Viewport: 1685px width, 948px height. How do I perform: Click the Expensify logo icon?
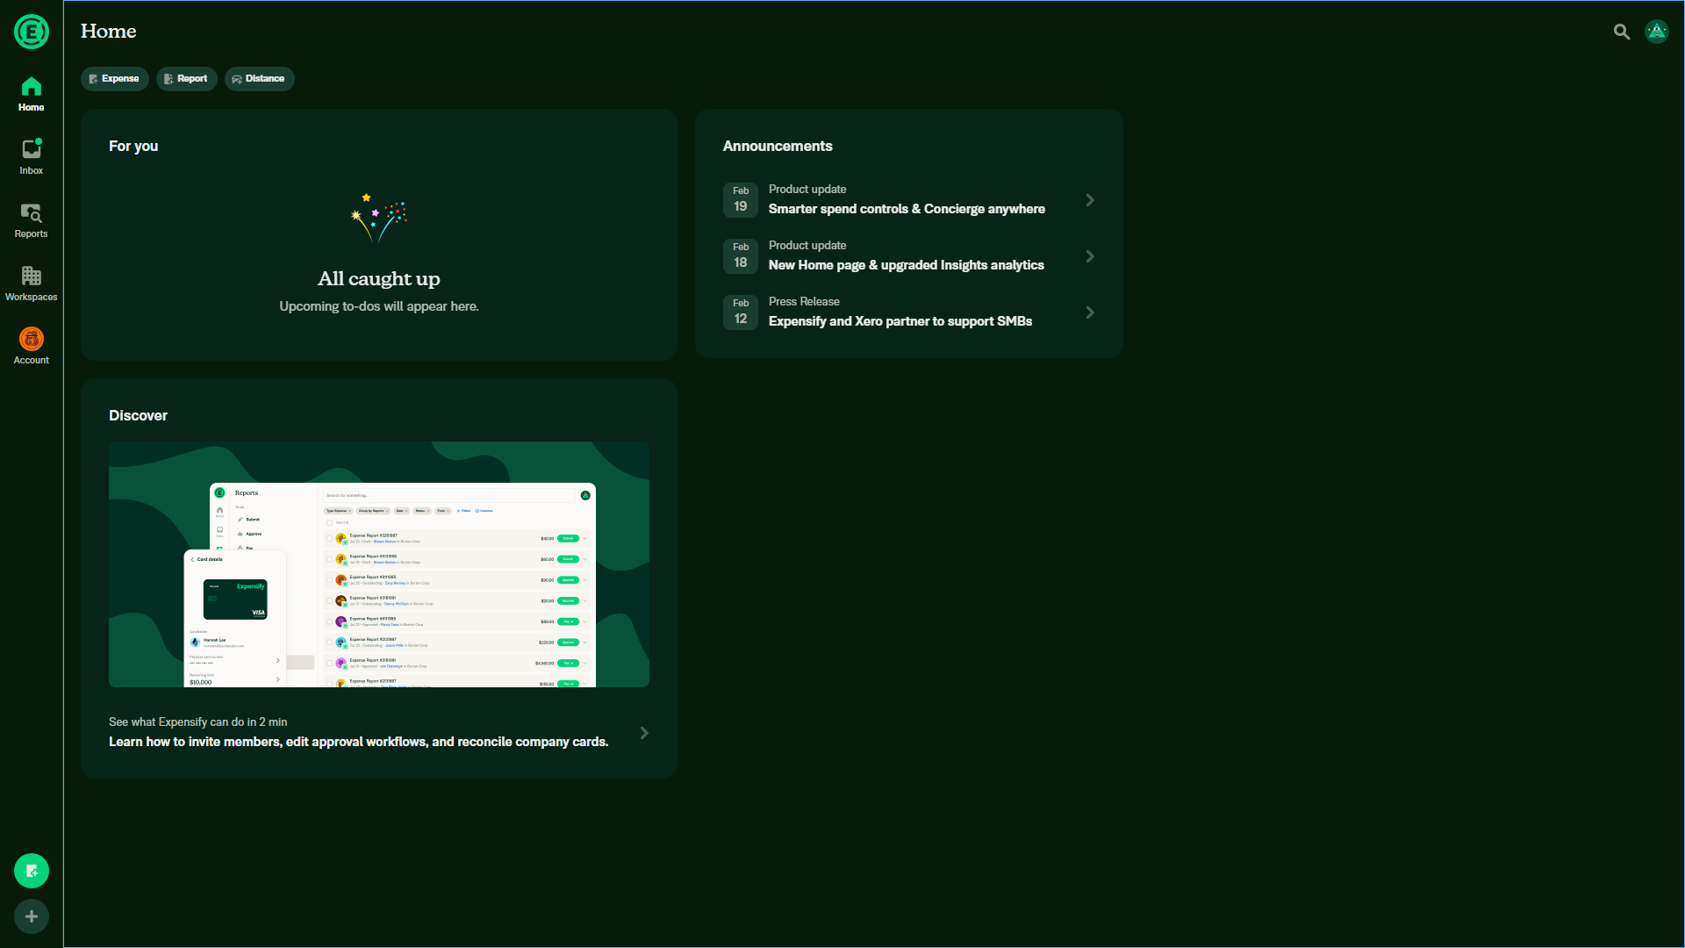click(32, 32)
